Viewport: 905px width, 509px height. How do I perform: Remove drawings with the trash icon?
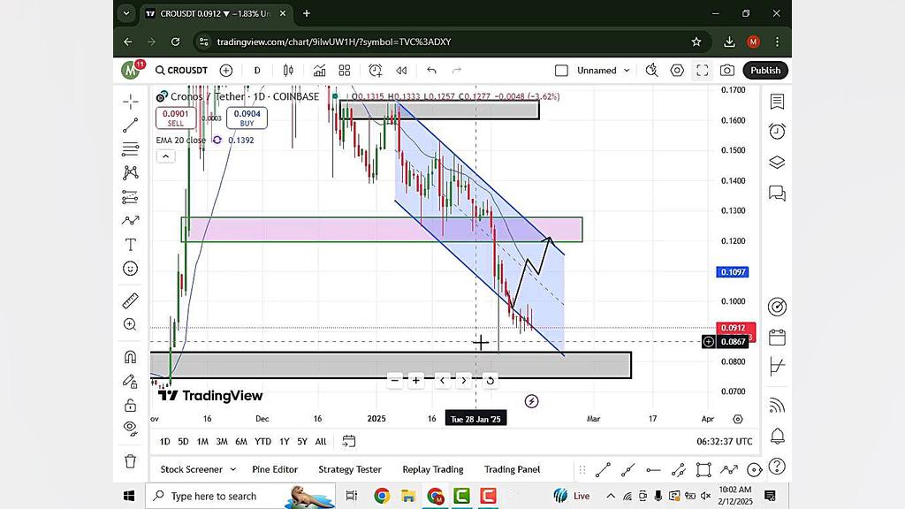[131, 461]
